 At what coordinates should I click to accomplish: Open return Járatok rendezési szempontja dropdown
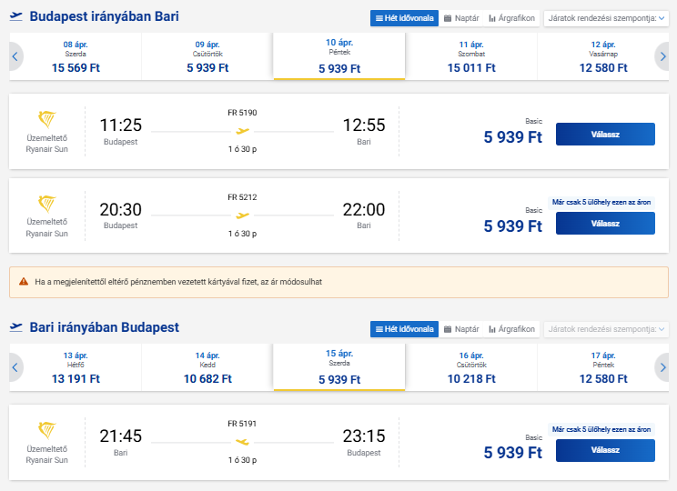[x=605, y=329]
